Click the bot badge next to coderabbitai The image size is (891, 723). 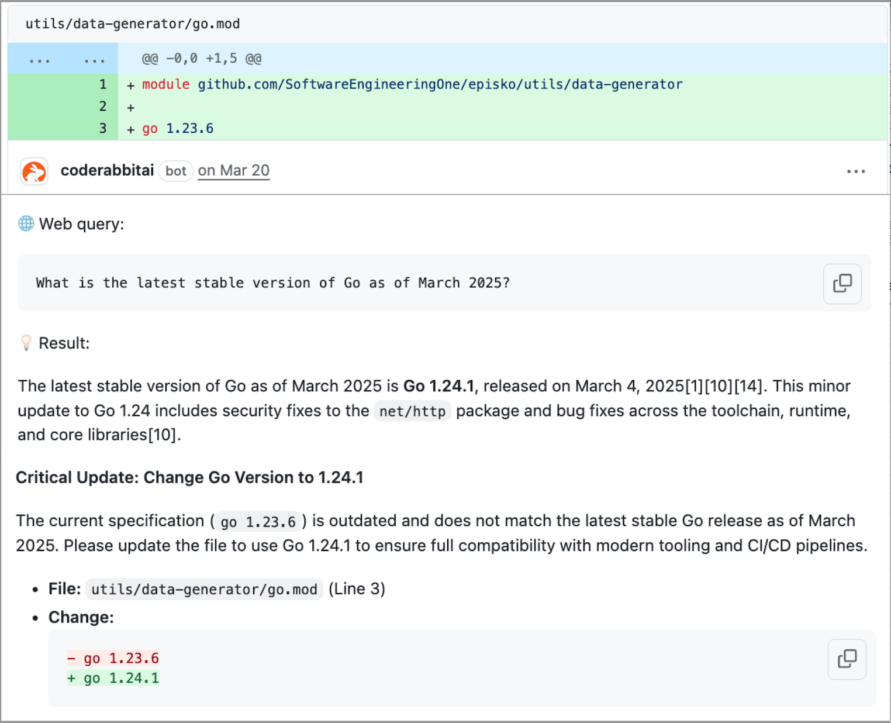coord(175,171)
